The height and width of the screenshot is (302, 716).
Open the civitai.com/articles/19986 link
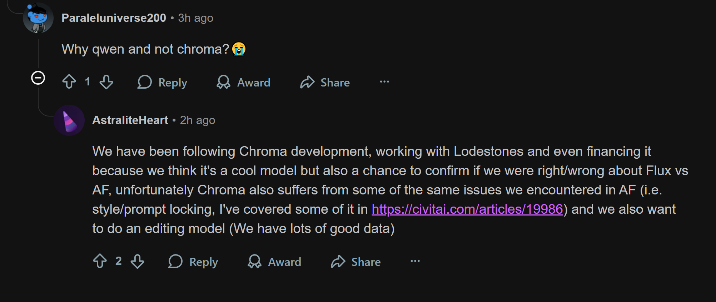coord(467,209)
